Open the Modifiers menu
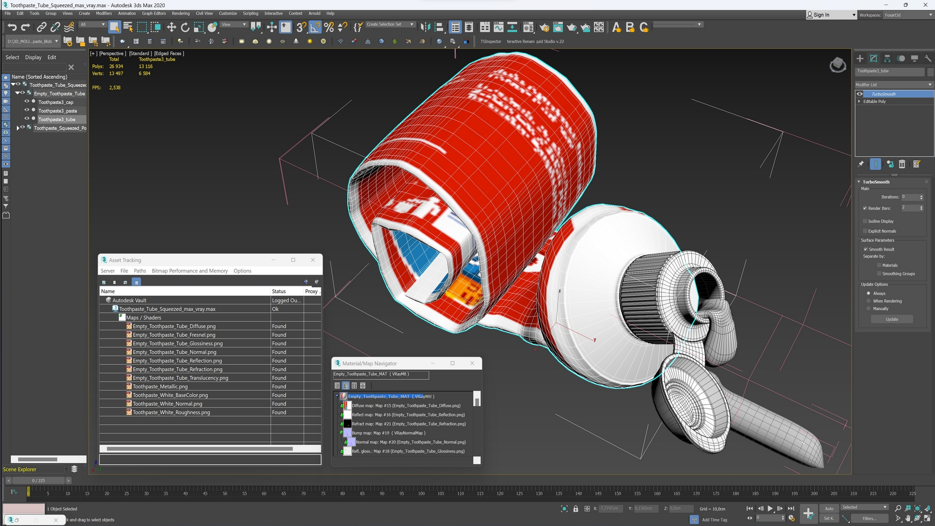Screen dimensions: 935x526 coord(104,13)
